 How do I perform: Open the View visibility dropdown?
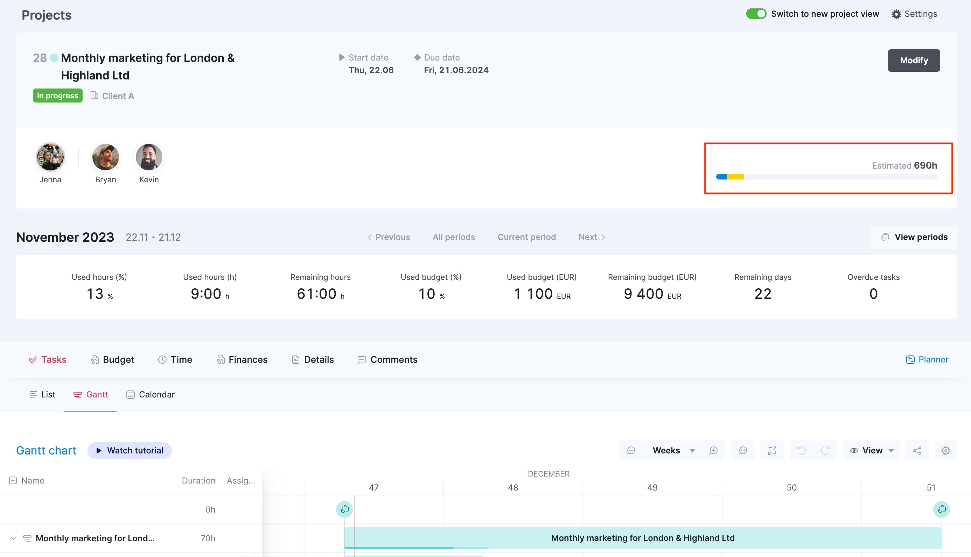pos(872,450)
